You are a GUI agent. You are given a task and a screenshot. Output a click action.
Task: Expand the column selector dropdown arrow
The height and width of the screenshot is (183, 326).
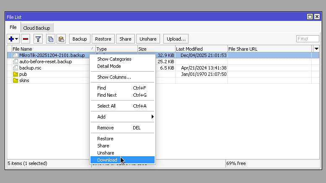click(x=316, y=49)
